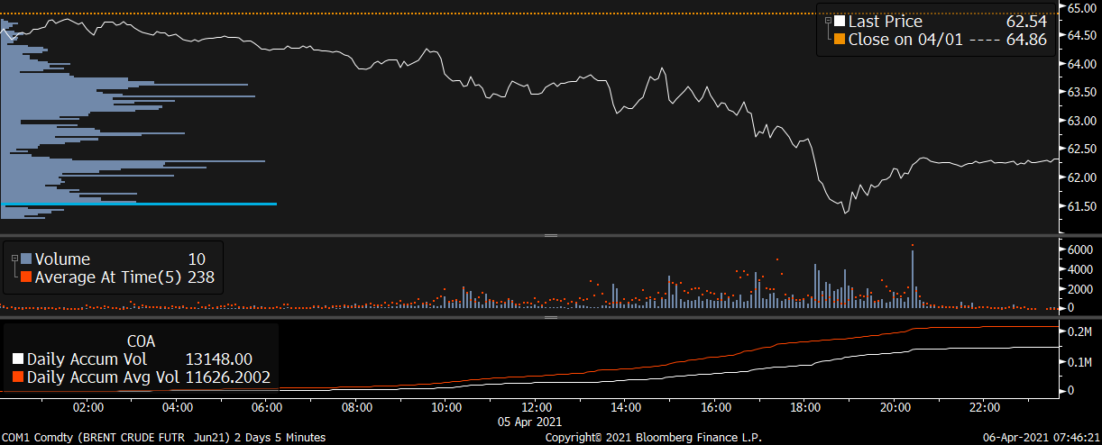This screenshot has width=1102, height=445.
Task: Select the Volume legend label
Action: tap(62, 259)
